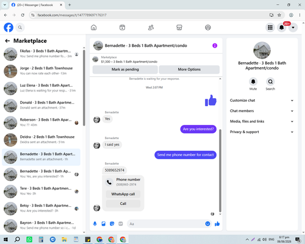
Task: Open Calculator from taskbar
Action: pos(41,240)
